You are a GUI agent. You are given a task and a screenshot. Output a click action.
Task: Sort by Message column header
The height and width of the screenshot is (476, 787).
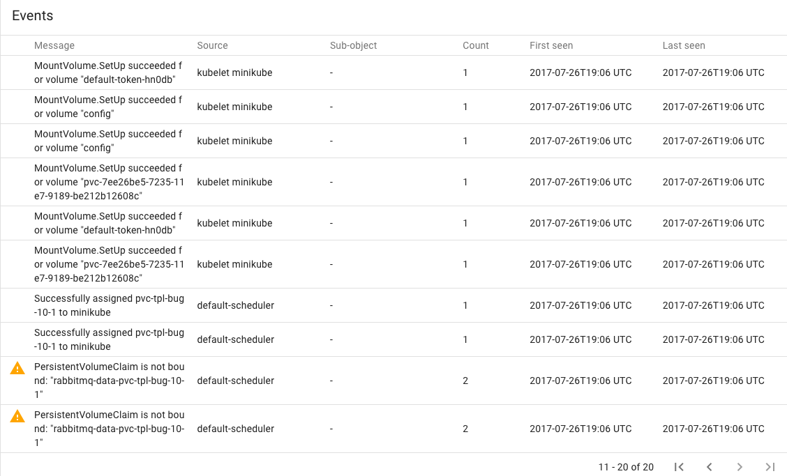(x=54, y=45)
